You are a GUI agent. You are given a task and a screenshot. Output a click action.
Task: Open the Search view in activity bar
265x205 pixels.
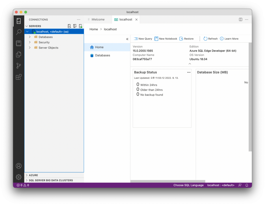[19, 32]
